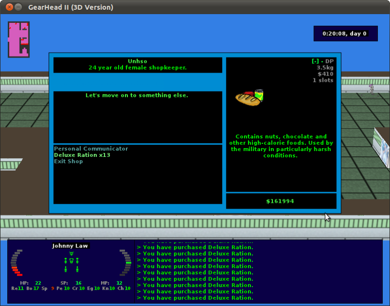Click the Re 11 stat
This screenshot has width=390, height=306.
(18, 288)
